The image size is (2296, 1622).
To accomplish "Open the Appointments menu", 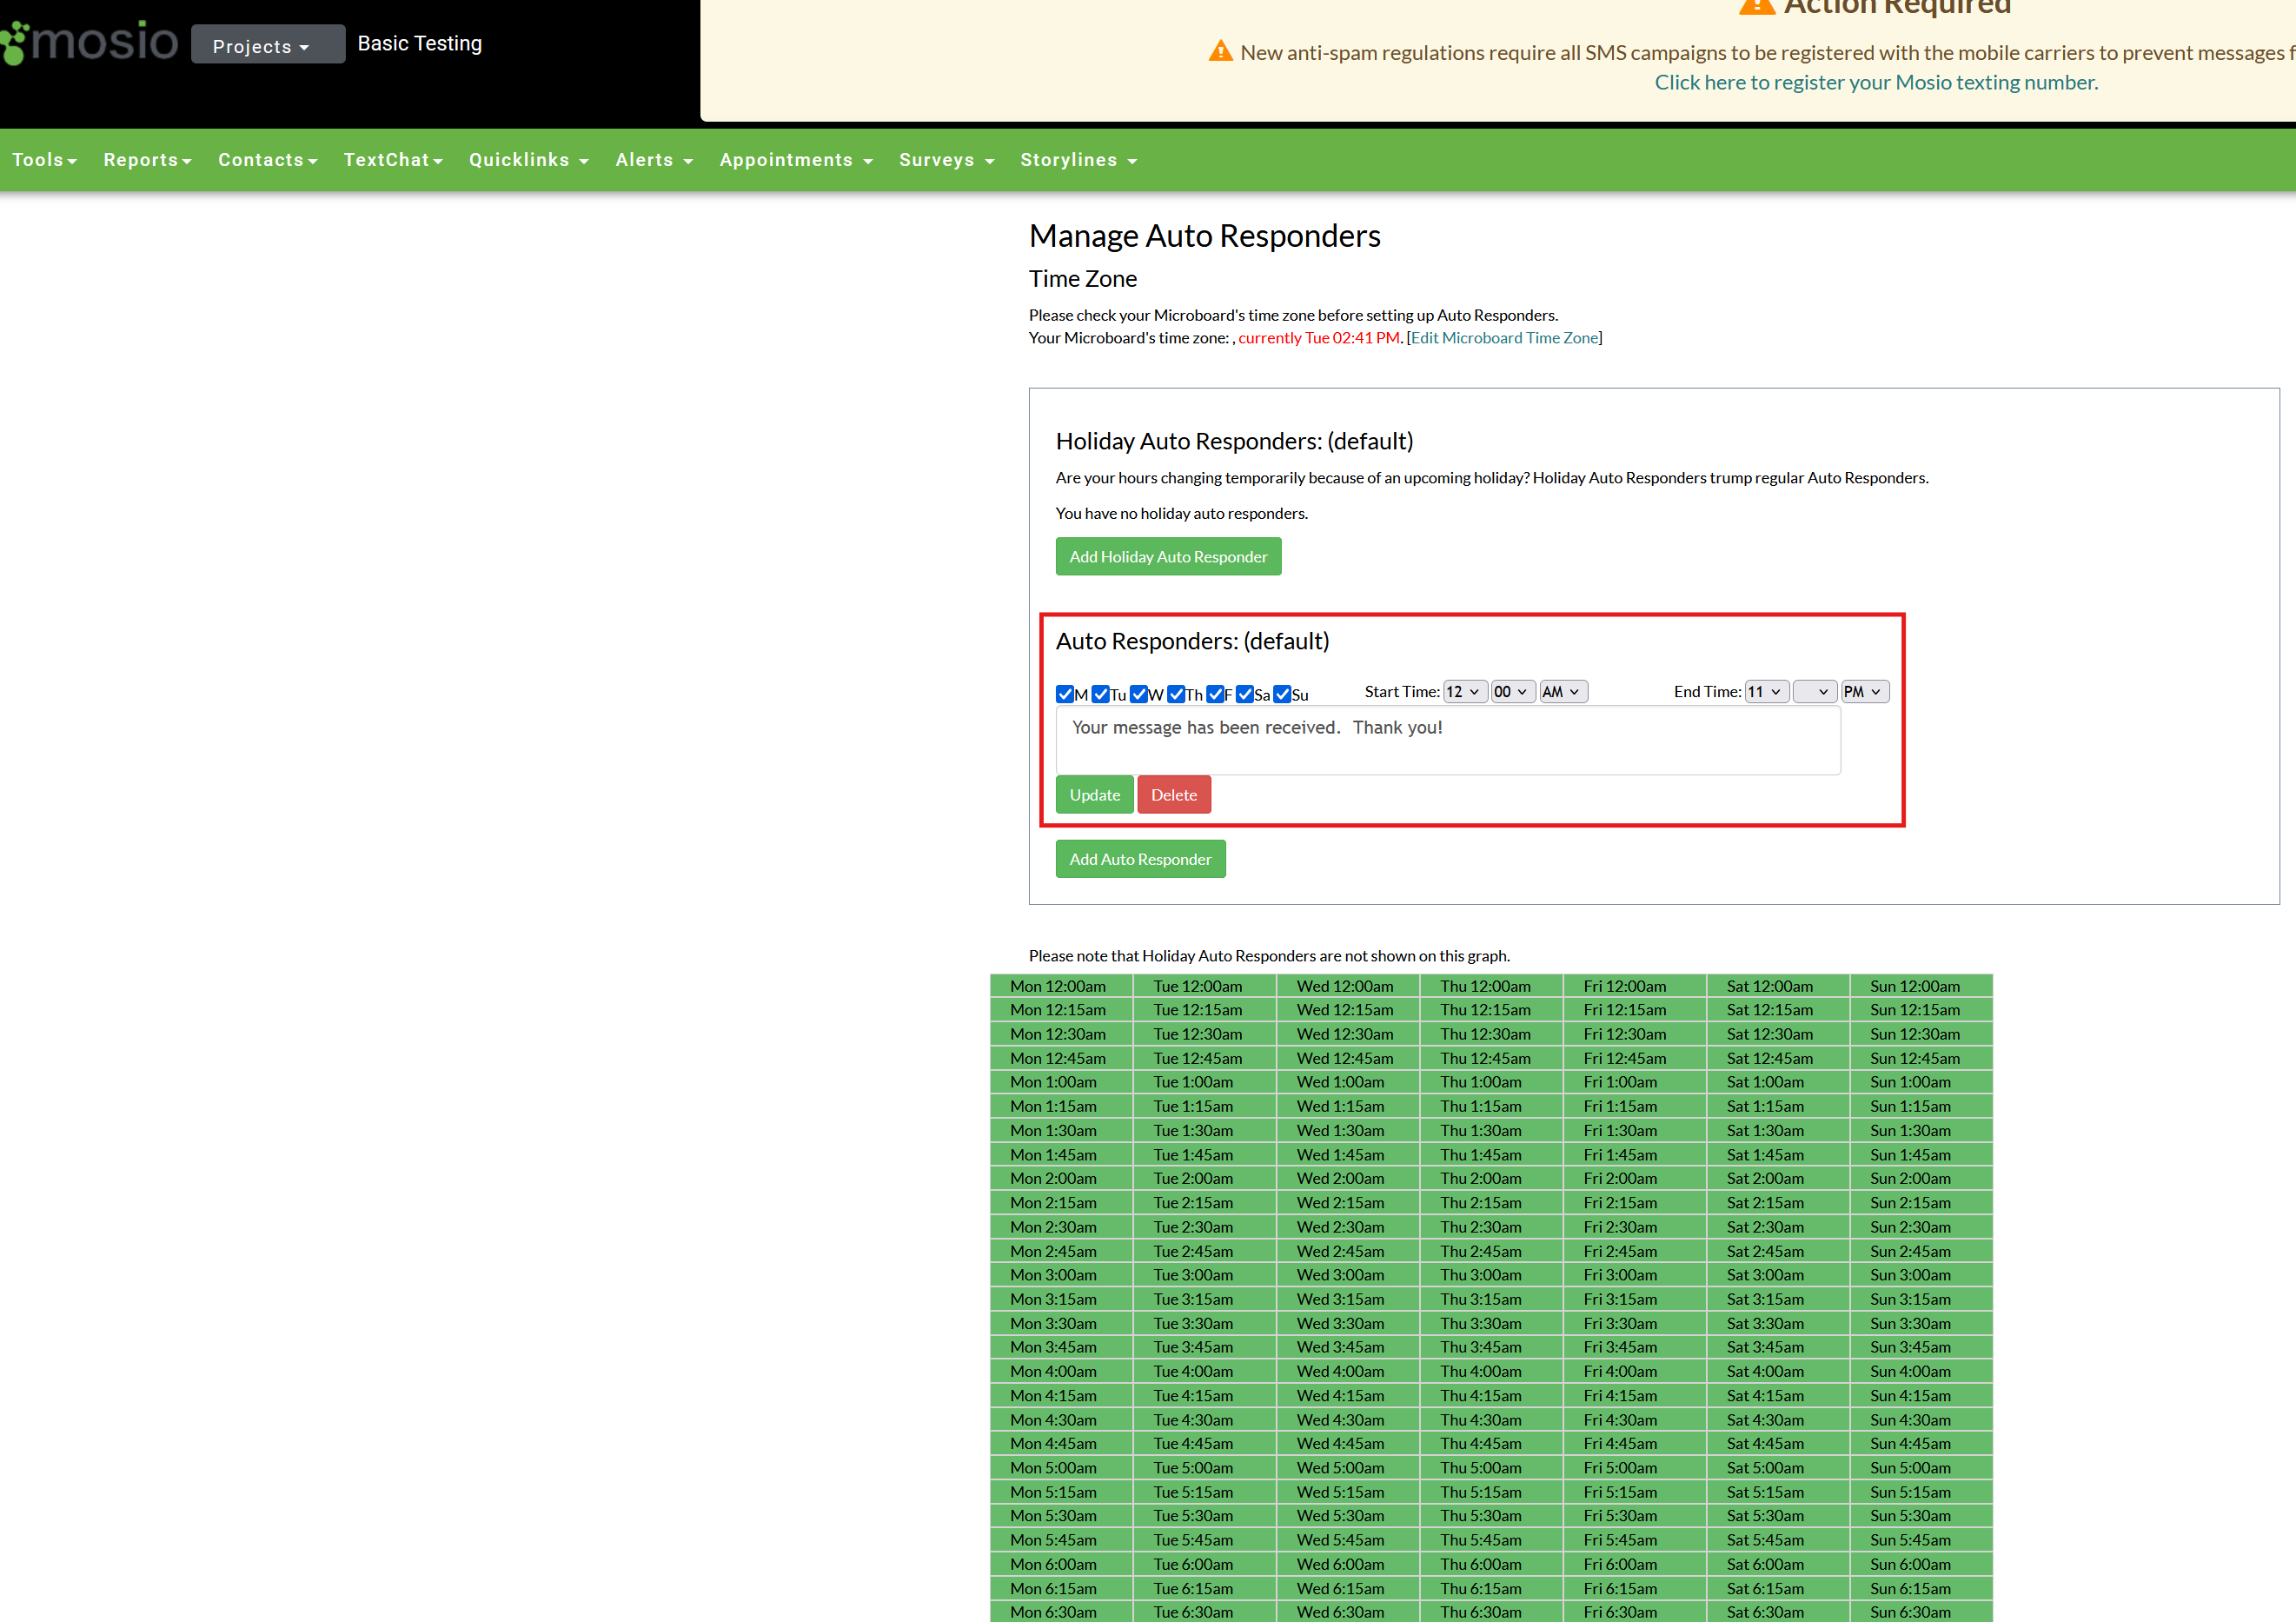I will [796, 160].
